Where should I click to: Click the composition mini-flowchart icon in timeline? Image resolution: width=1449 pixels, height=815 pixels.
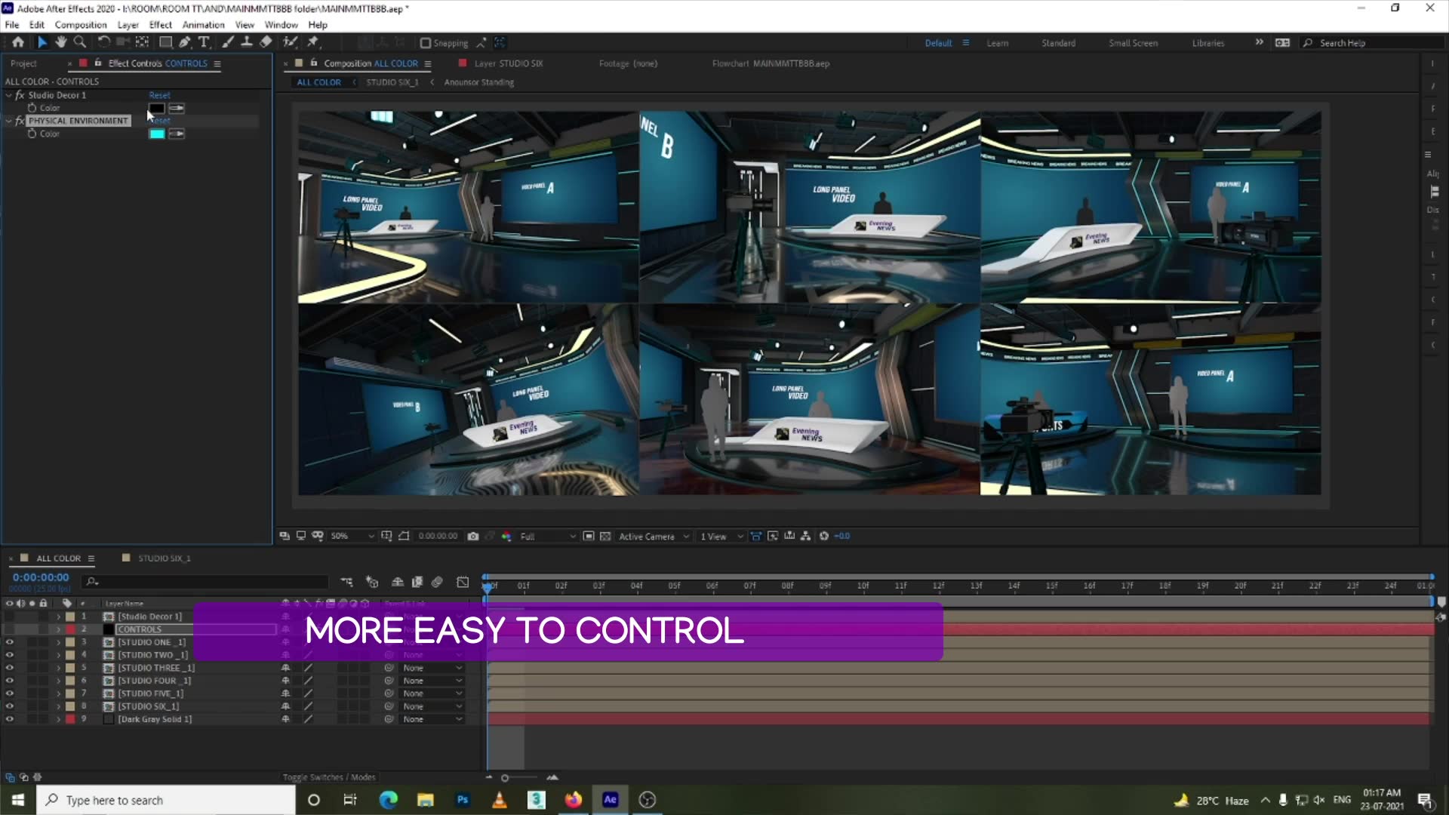click(x=346, y=582)
